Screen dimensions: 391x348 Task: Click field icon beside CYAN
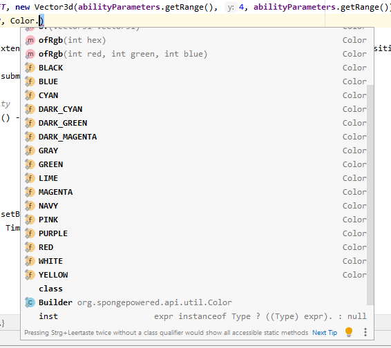(x=30, y=95)
